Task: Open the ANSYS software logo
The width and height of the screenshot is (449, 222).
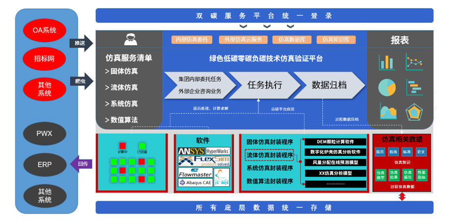Action: (x=191, y=151)
